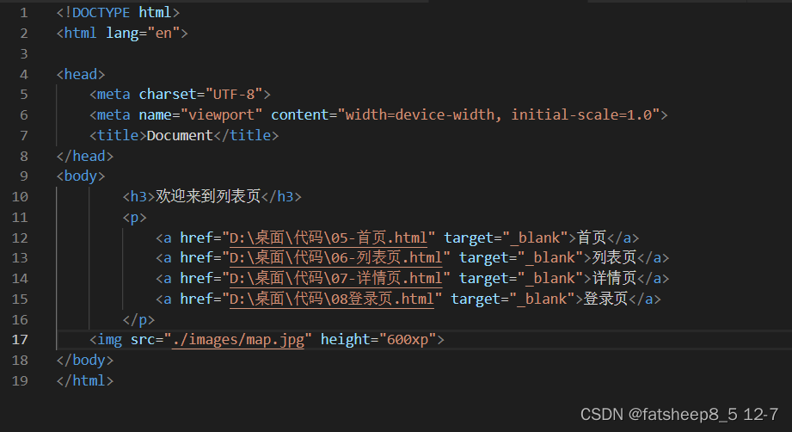Click the closing p tag on line 16
This screenshot has width=792, height=432.
click(138, 320)
